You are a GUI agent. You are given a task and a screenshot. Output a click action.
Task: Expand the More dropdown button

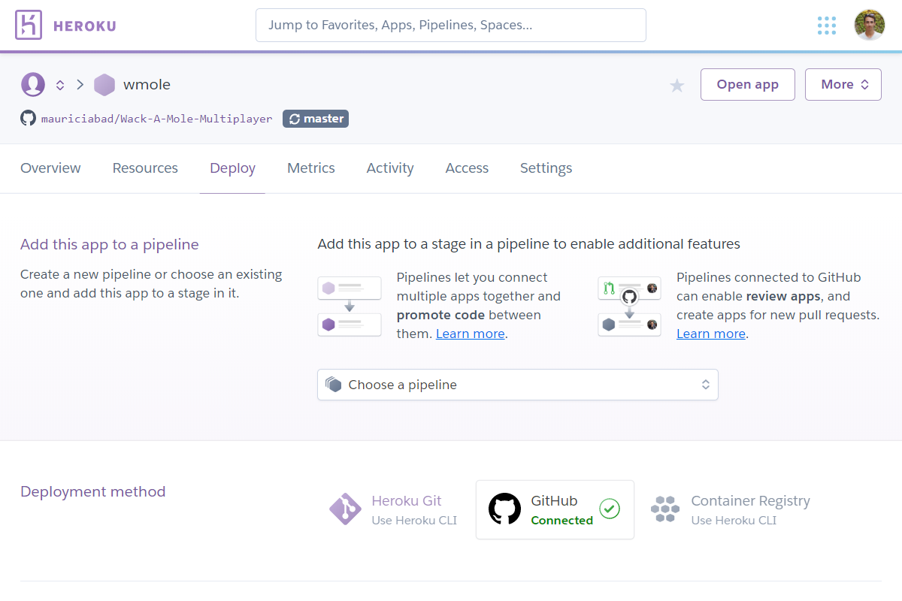click(x=843, y=84)
